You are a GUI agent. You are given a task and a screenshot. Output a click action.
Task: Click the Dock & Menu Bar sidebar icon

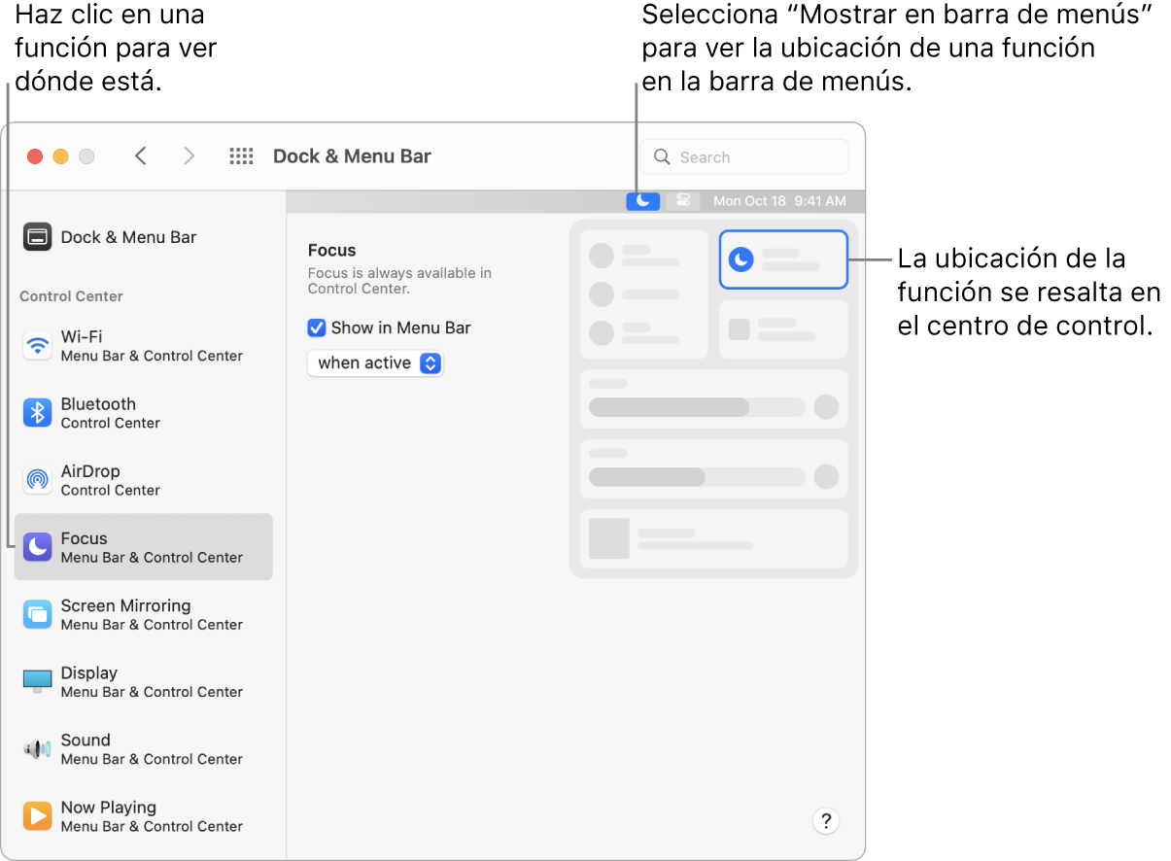point(38,237)
